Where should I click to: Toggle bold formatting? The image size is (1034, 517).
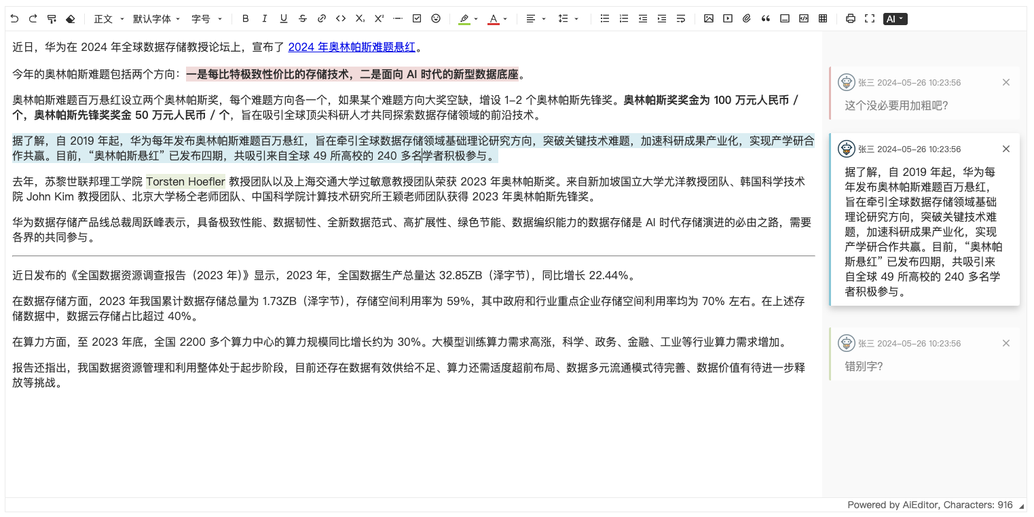pos(246,19)
